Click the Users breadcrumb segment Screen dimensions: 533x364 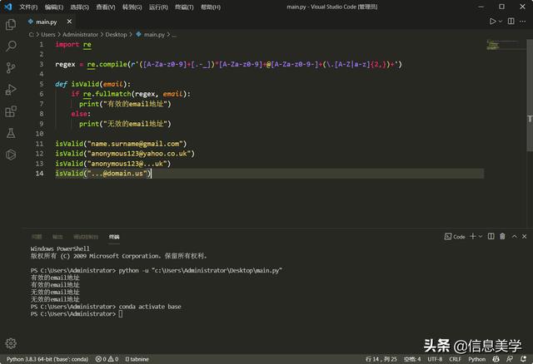[x=48, y=34]
